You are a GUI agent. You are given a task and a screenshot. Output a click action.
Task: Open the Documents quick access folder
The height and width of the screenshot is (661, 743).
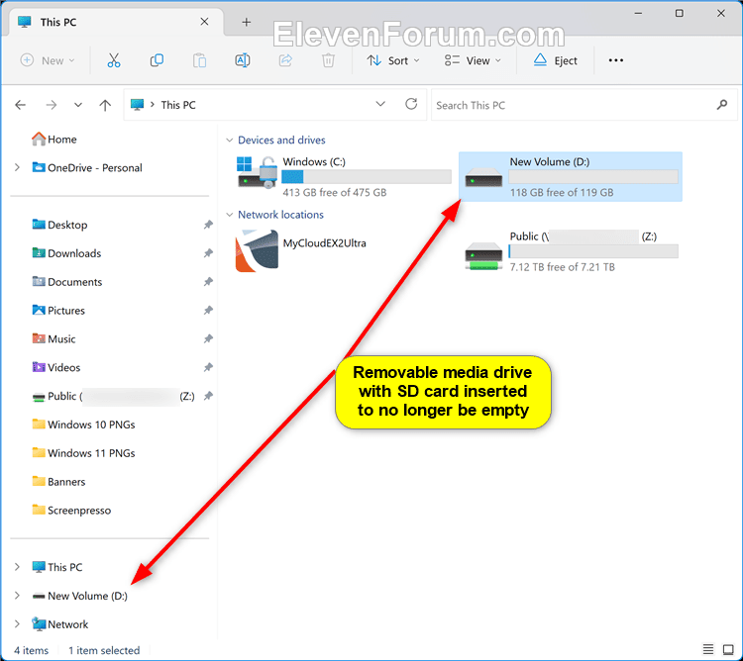click(66, 282)
